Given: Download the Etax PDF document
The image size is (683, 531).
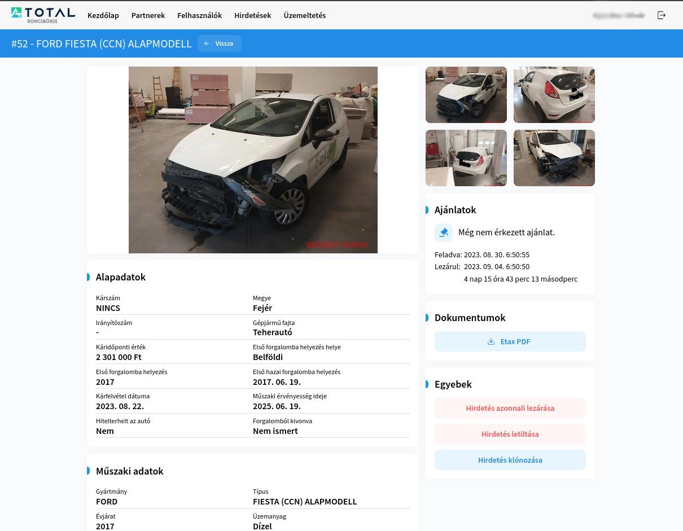Looking at the screenshot, I should pos(510,341).
